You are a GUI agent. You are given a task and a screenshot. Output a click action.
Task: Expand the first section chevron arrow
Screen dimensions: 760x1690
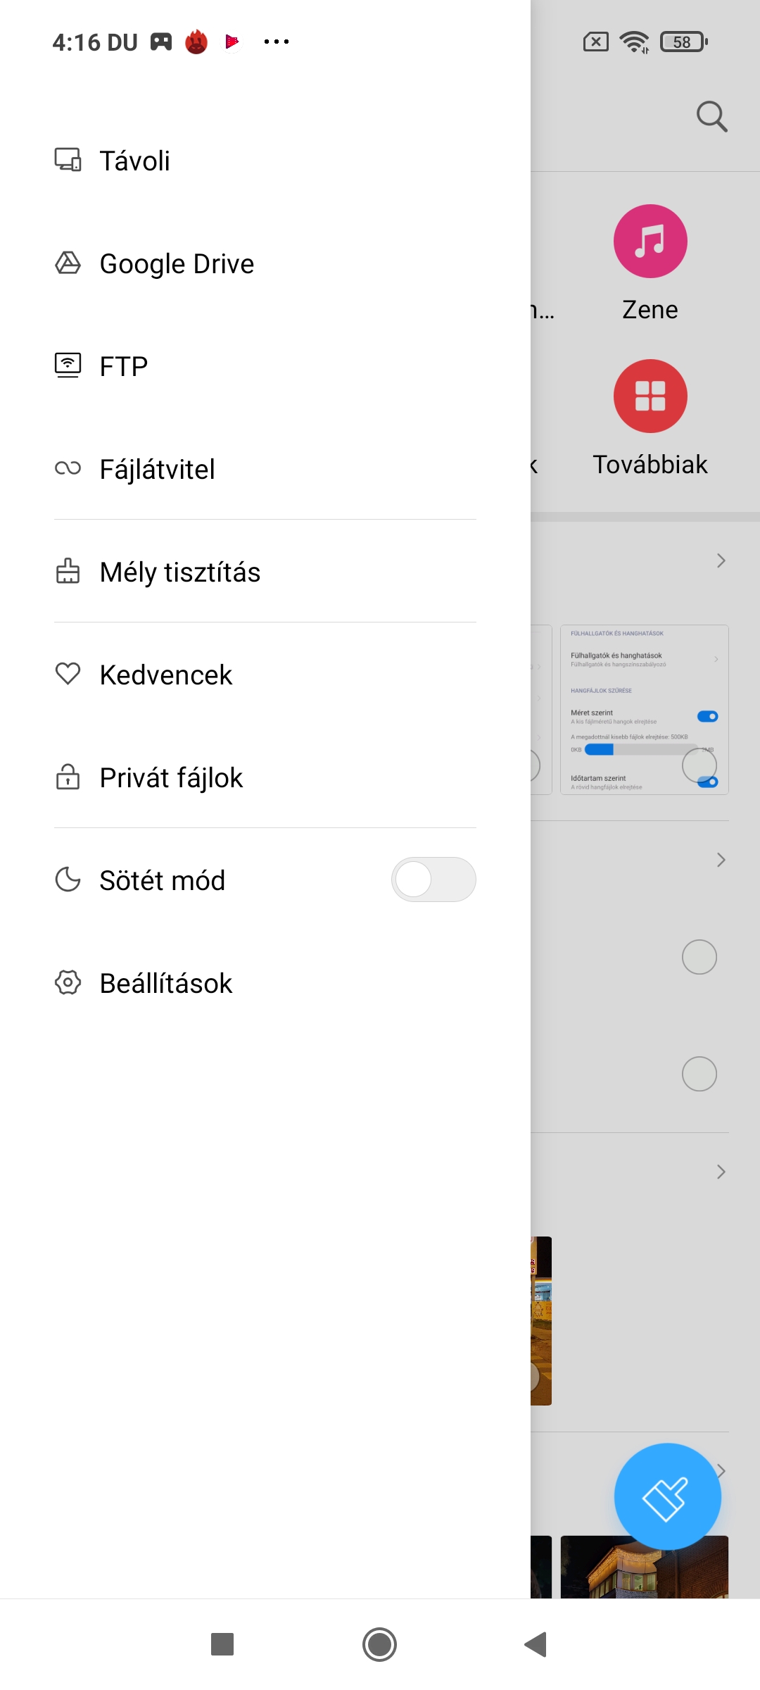721,561
